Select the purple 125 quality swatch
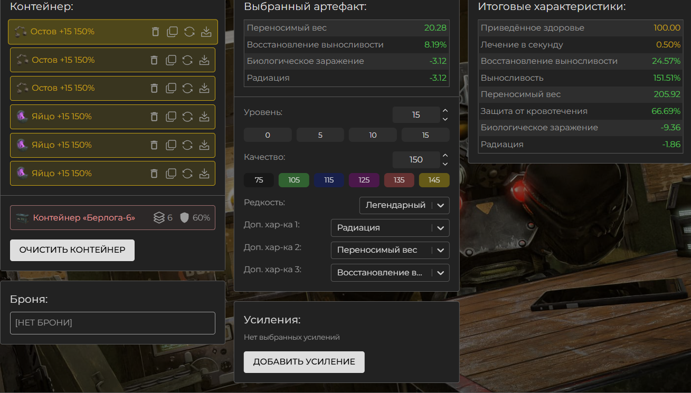The width and height of the screenshot is (691, 393). pyautogui.click(x=364, y=180)
